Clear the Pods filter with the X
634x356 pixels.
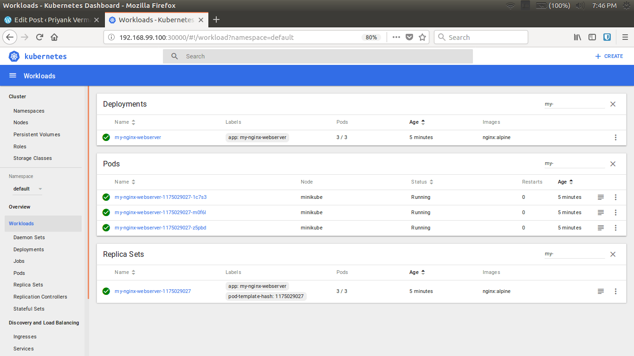tap(613, 164)
